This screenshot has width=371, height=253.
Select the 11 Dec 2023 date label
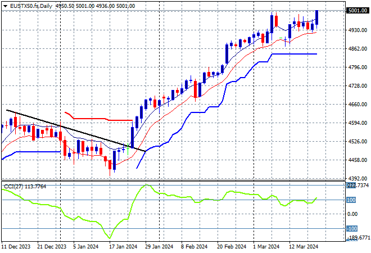tap(15, 246)
